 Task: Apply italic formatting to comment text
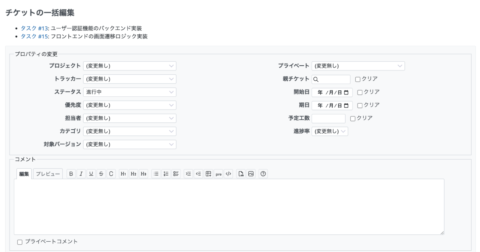[81, 174]
